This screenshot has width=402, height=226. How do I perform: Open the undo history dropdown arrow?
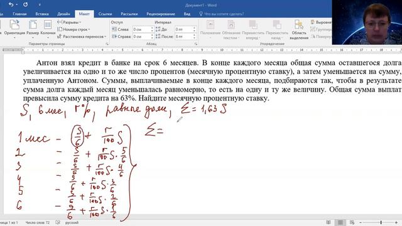coord(17,4)
